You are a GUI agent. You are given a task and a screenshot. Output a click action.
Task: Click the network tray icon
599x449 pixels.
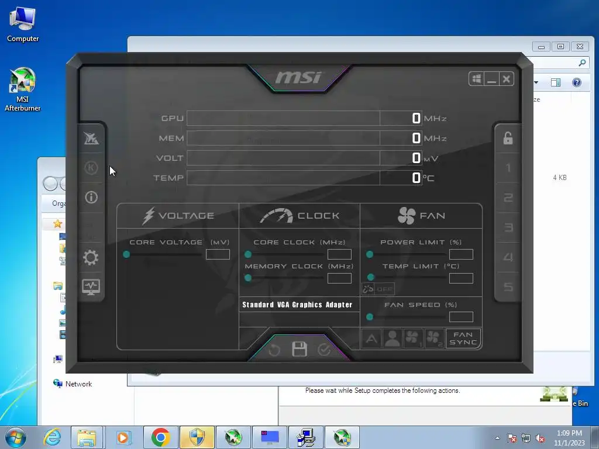[526, 438]
